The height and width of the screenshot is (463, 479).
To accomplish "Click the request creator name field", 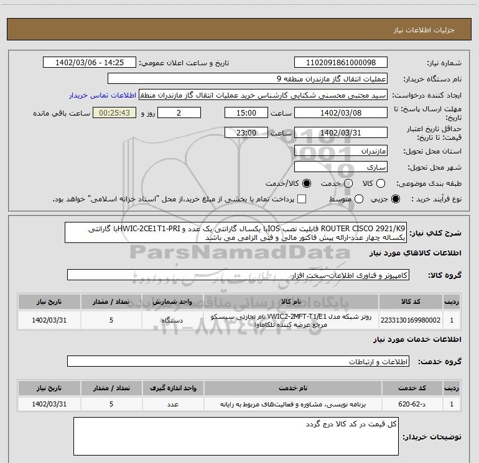I will pyautogui.click(x=263, y=94).
